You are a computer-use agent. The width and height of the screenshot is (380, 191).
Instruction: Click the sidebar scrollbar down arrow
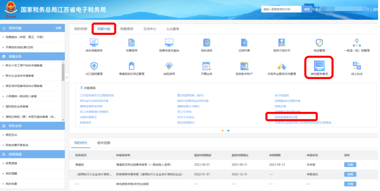63,120
